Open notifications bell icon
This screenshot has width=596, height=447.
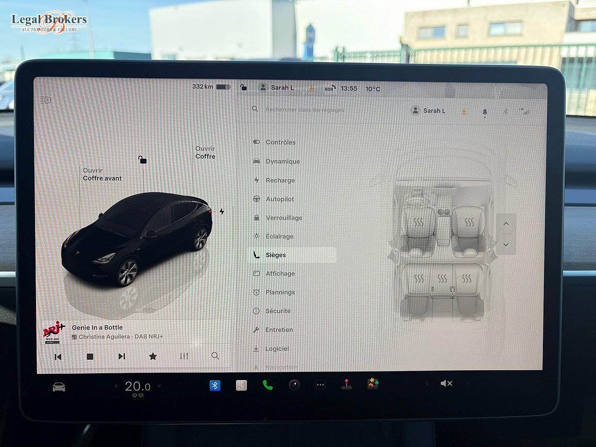[x=485, y=111]
